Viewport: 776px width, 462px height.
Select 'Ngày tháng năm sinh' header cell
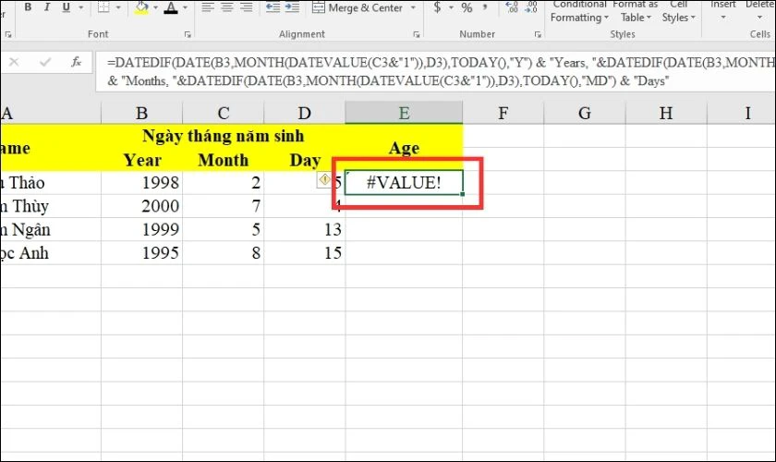224,136
